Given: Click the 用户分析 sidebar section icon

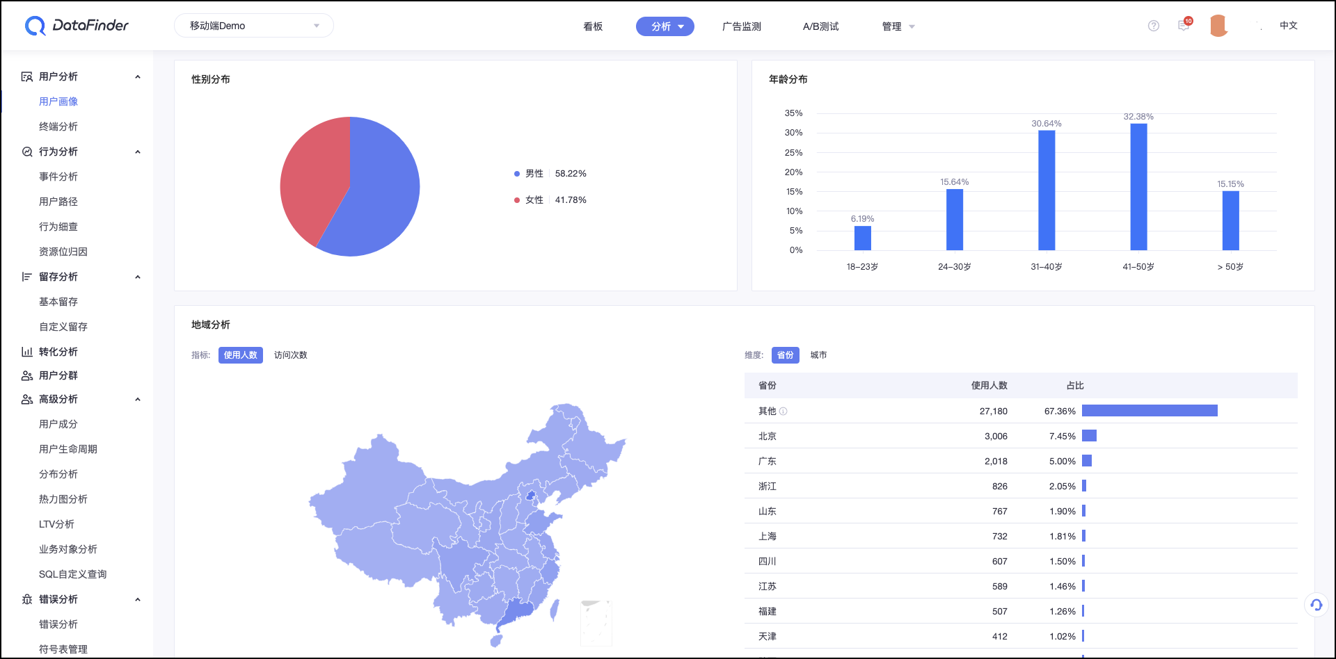Looking at the screenshot, I should pos(27,76).
